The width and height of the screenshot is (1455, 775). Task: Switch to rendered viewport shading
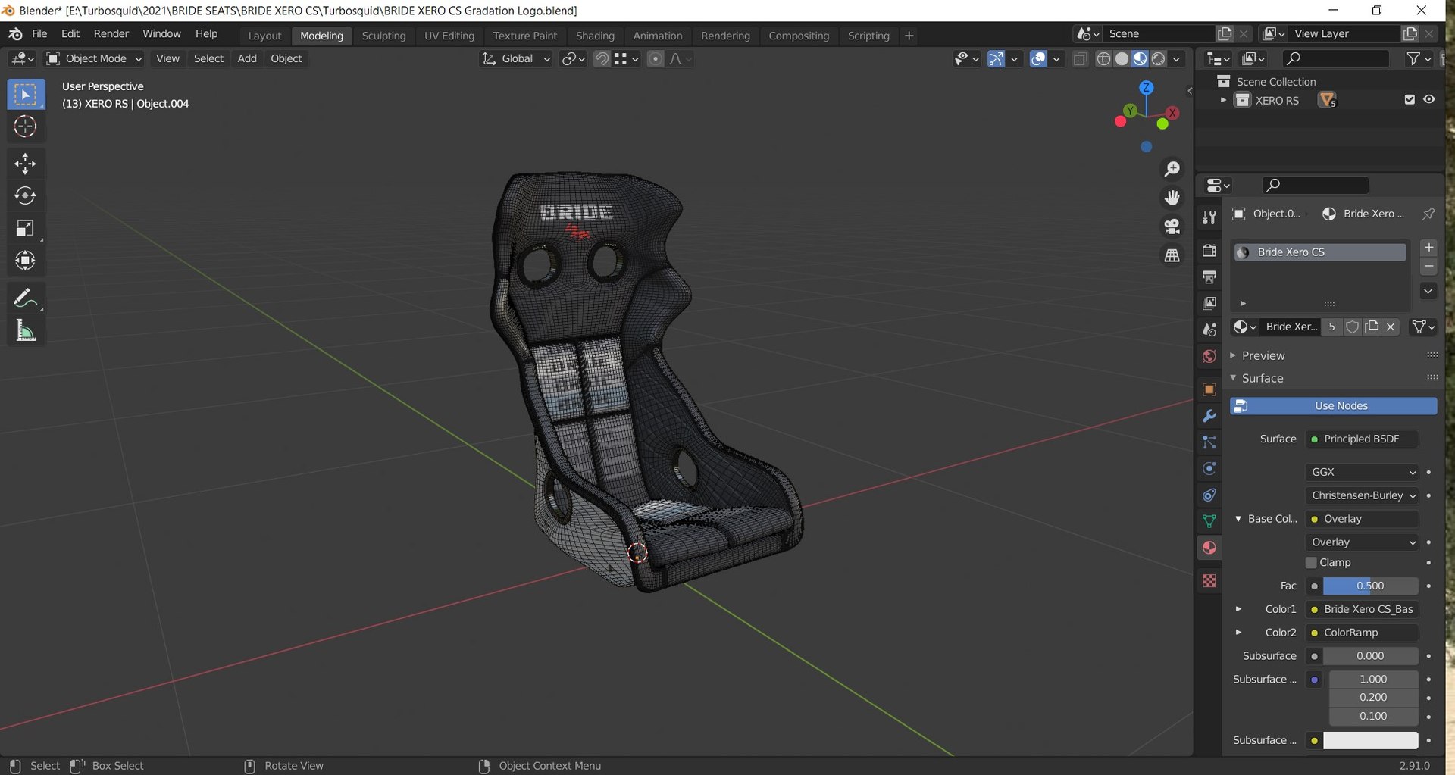(1158, 59)
